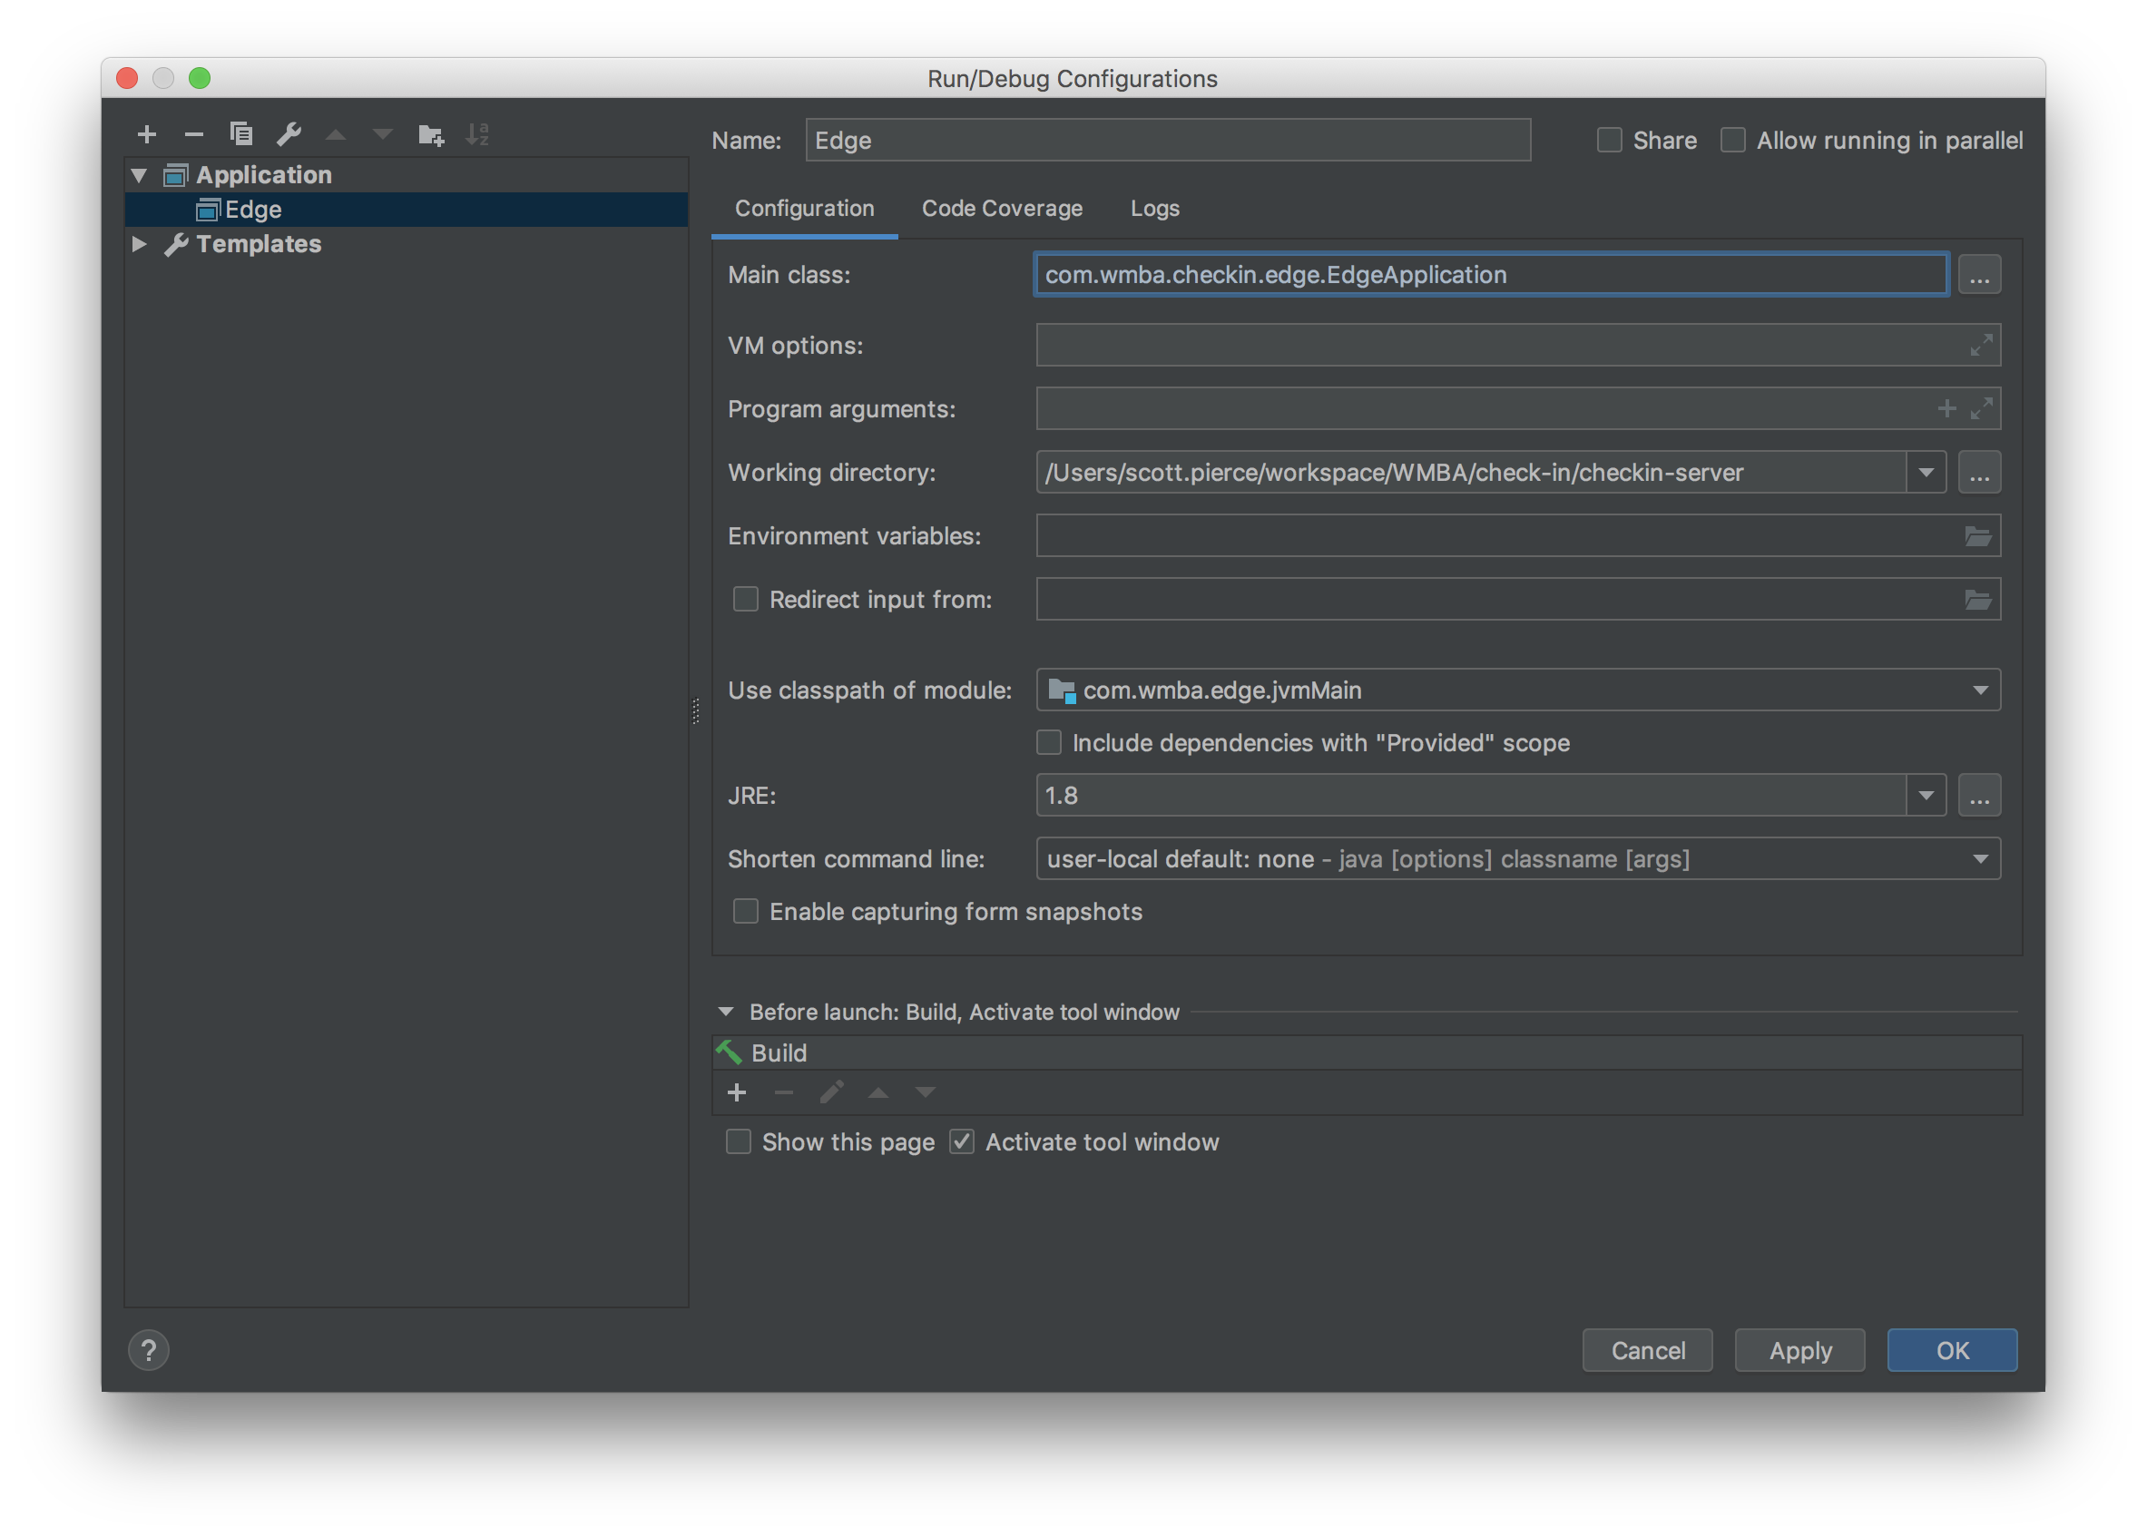
Task: Click the Copy Configuration icon
Action: (241, 134)
